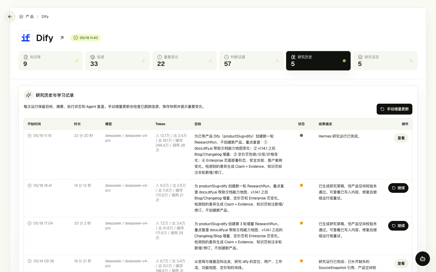Click the 时长 column header
Image resolution: width=436 pixels, height=272 pixels.
[x=78, y=124]
